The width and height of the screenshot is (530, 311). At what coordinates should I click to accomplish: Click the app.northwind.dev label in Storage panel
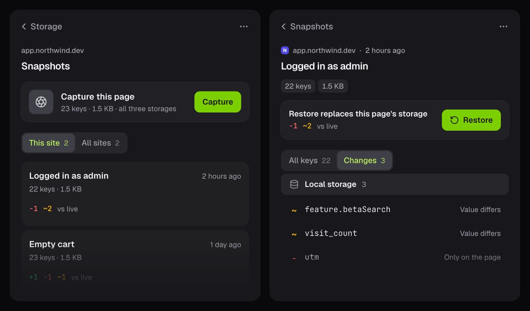pos(53,50)
